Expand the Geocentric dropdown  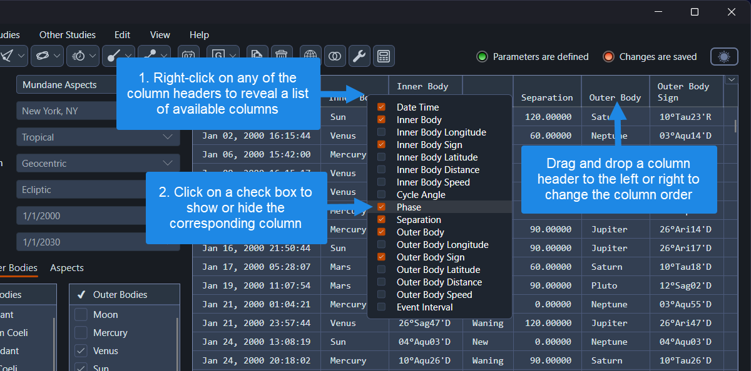[98, 163]
